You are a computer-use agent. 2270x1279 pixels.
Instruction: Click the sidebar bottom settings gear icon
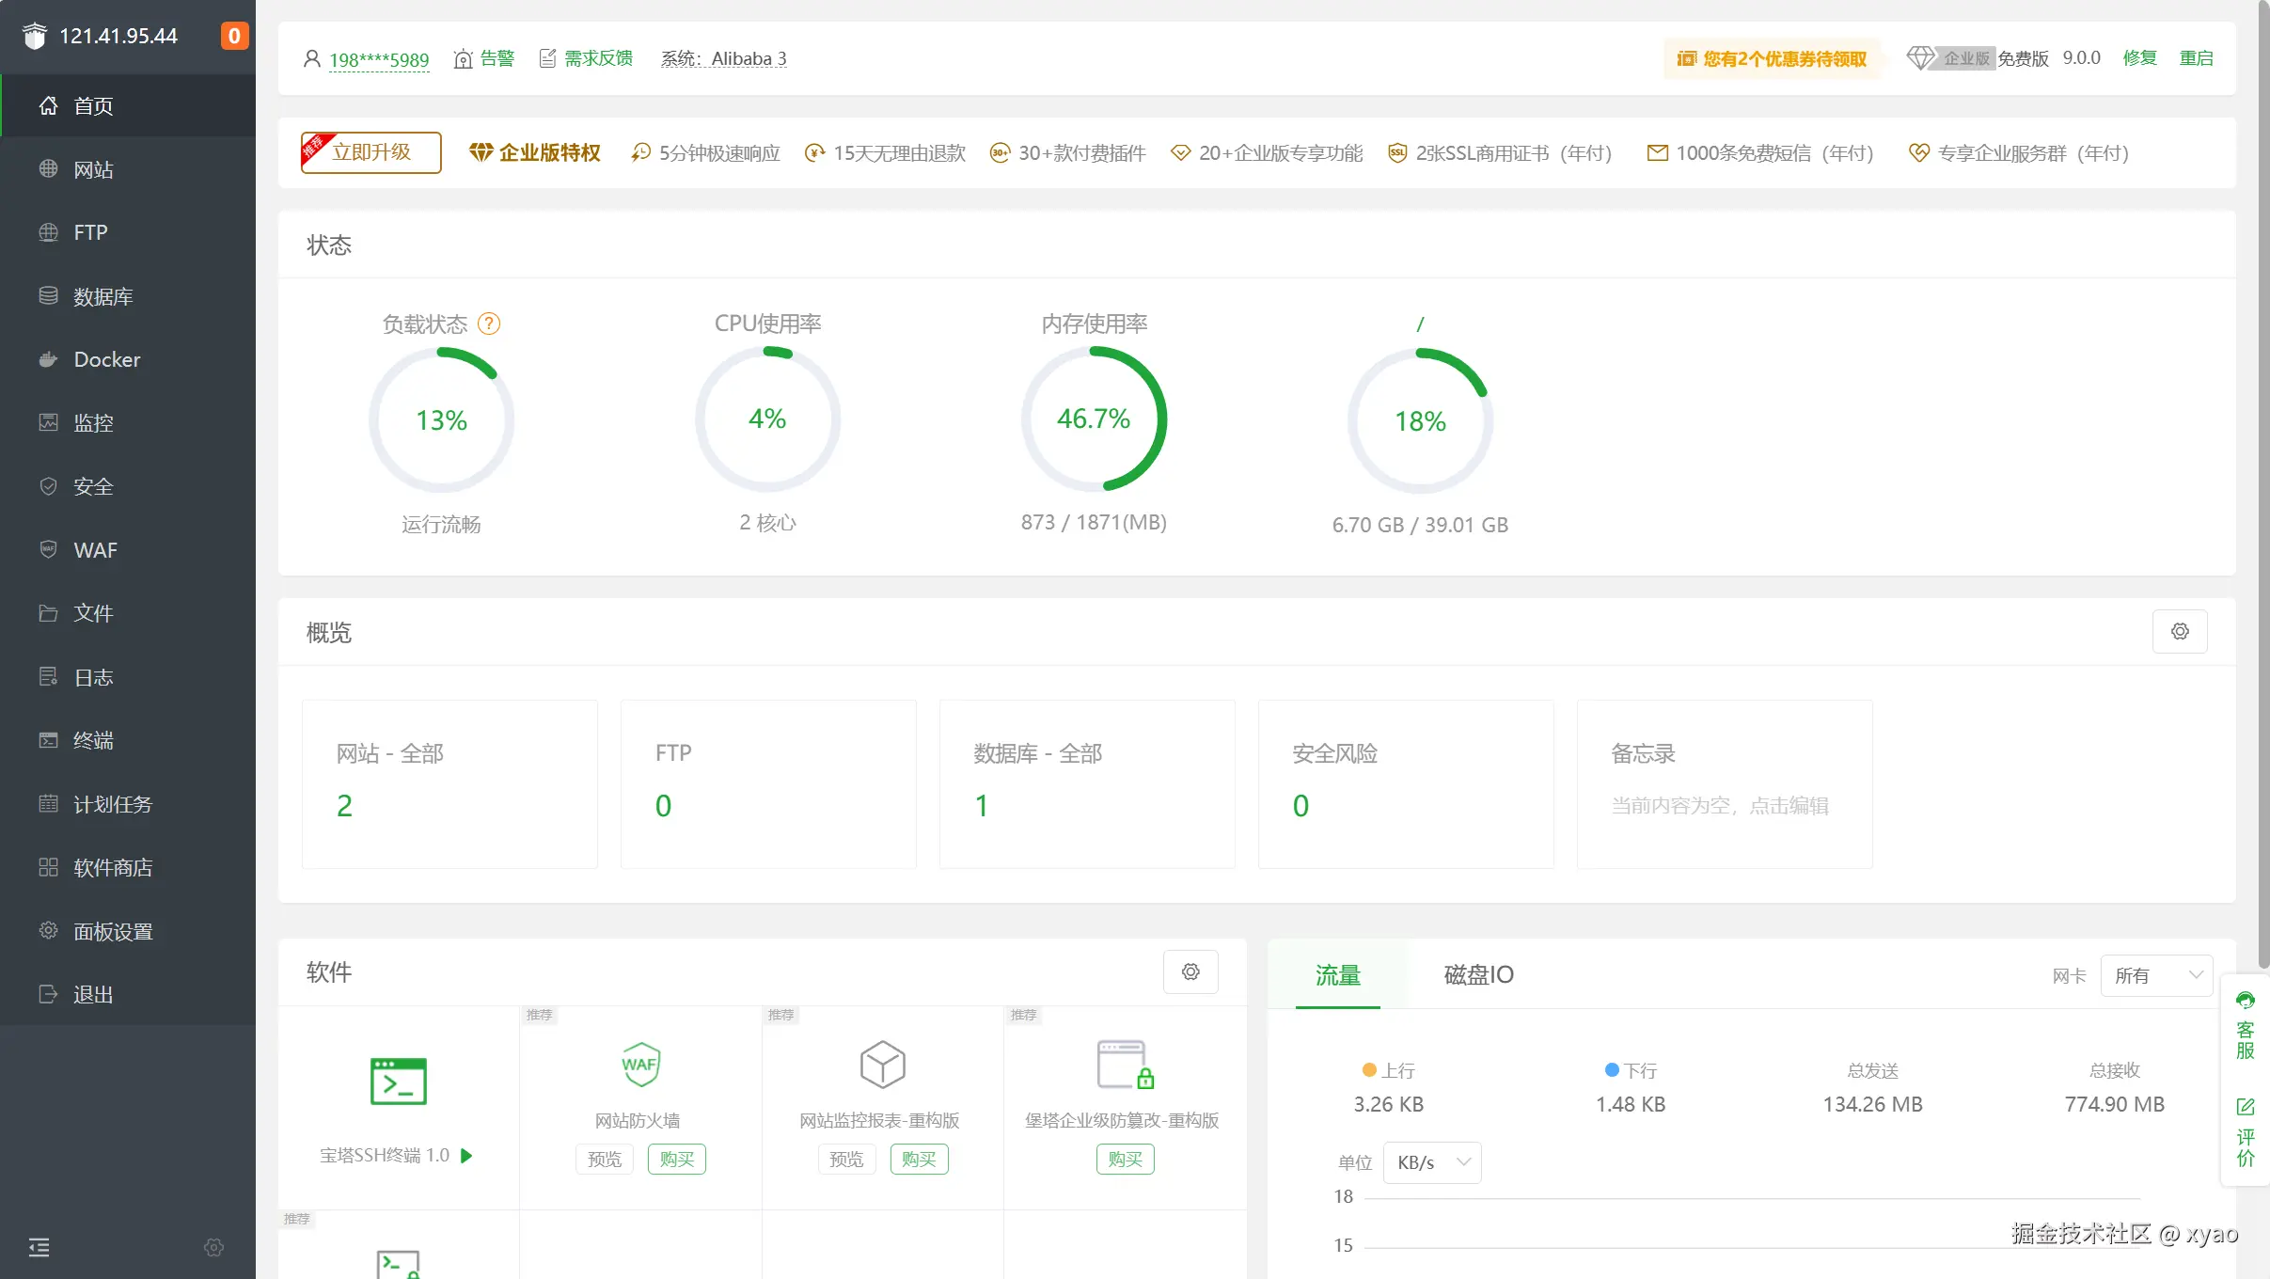pyautogui.click(x=214, y=1248)
